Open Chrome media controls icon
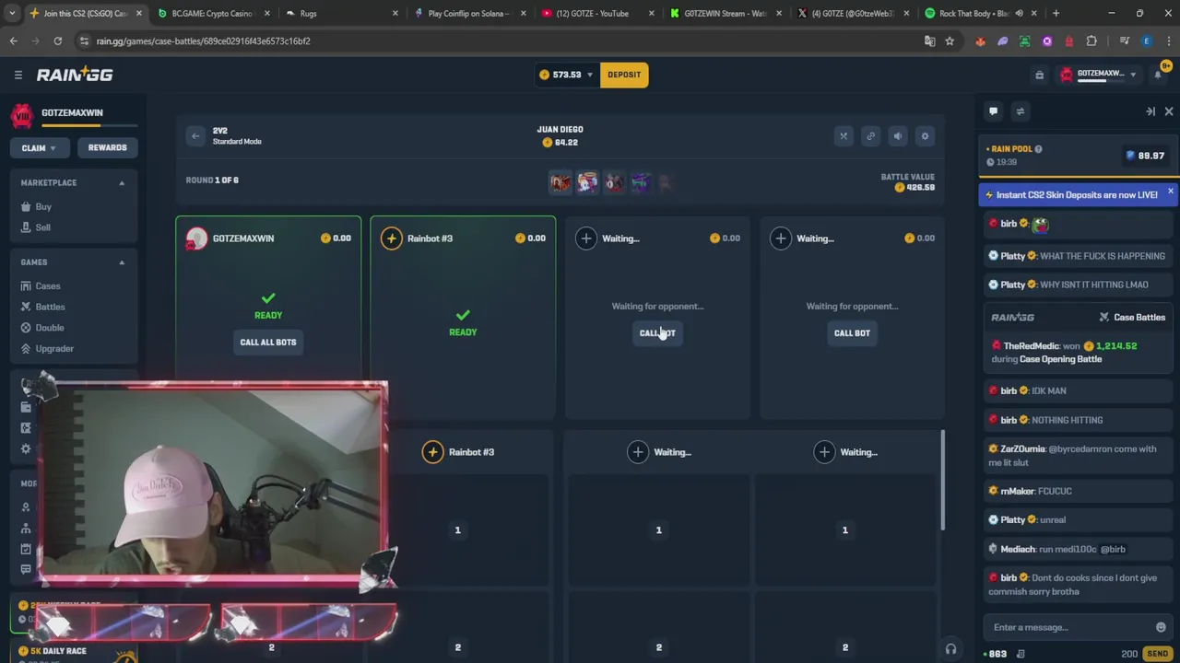Image resolution: width=1180 pixels, height=663 pixels. click(x=1125, y=41)
